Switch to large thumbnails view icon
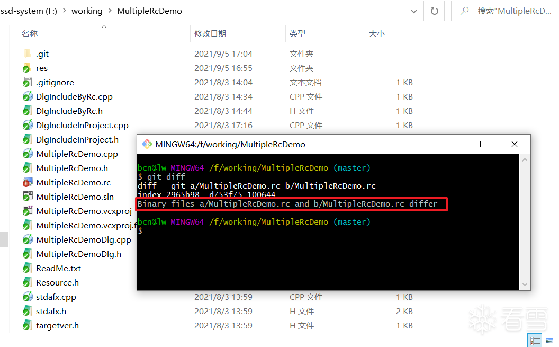Image resolution: width=559 pixels, height=347 pixels. [549, 341]
